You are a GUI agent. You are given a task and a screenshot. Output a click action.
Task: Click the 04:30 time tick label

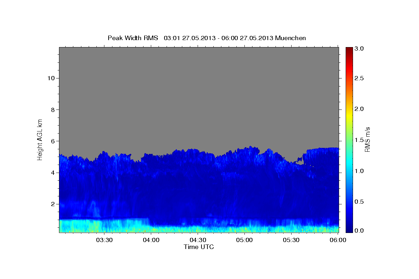point(198,240)
